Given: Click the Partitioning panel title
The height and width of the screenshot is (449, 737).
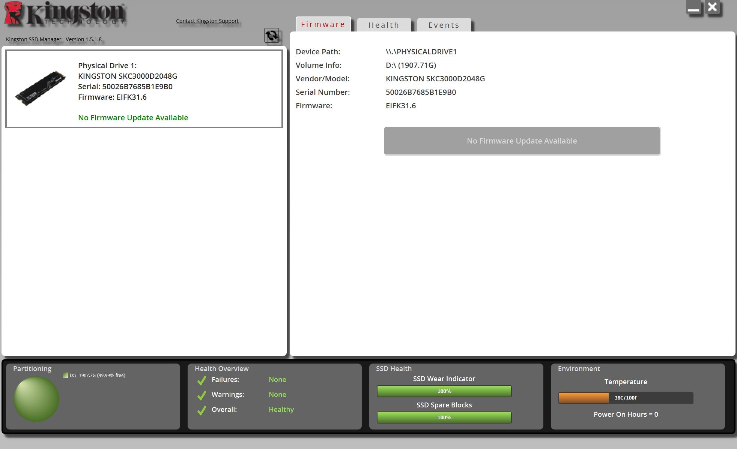Looking at the screenshot, I should point(32,369).
